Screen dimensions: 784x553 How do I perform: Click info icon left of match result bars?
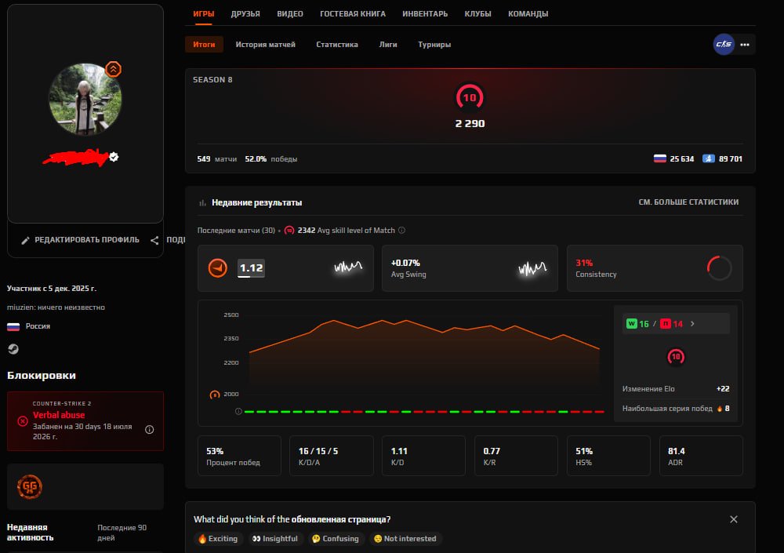[238, 411]
